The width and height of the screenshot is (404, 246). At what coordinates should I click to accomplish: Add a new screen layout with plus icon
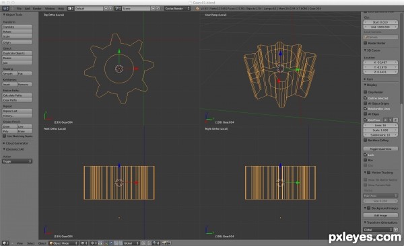pos(106,9)
